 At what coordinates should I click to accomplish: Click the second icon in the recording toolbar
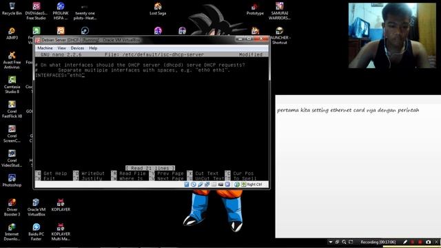pos(337,242)
